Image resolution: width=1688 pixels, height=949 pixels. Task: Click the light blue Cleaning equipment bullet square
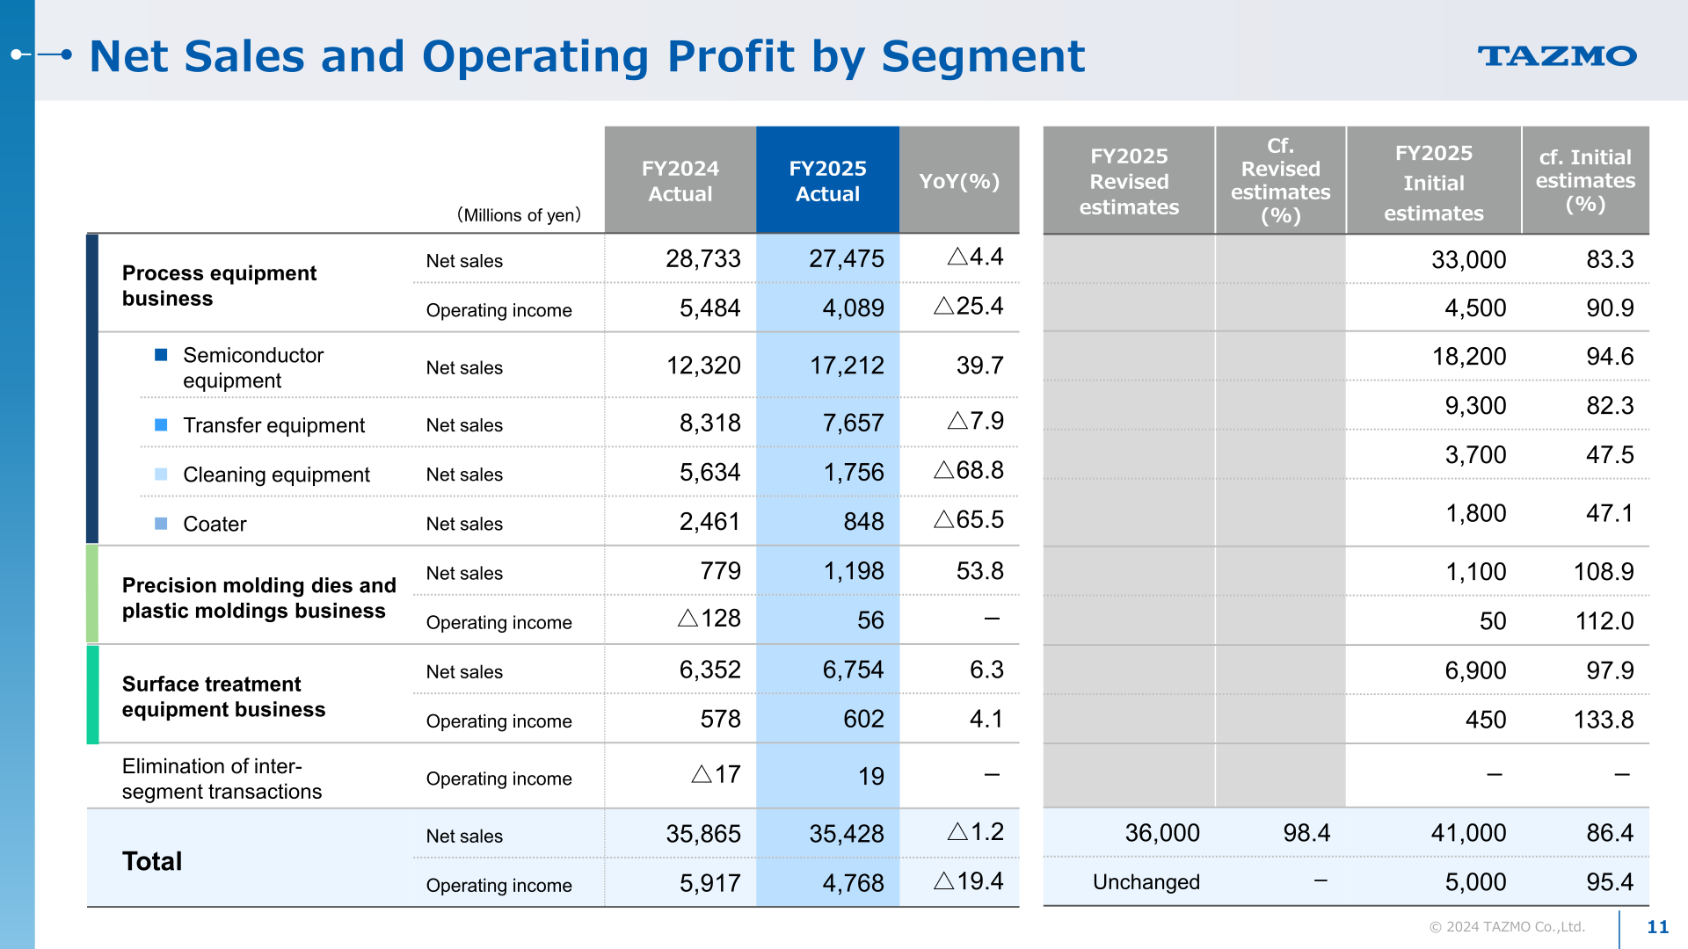coord(161,474)
